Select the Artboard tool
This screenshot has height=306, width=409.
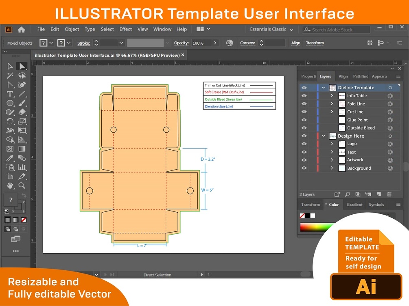tap(10, 177)
